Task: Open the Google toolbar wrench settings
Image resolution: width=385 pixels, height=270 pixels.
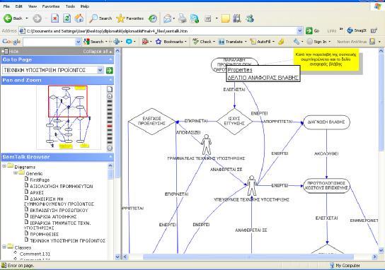Action: [x=297, y=42]
